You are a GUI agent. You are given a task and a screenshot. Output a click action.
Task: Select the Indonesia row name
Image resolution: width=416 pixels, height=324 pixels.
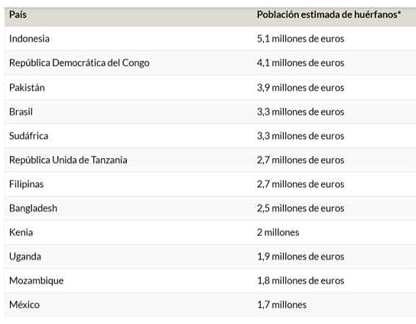29,39
